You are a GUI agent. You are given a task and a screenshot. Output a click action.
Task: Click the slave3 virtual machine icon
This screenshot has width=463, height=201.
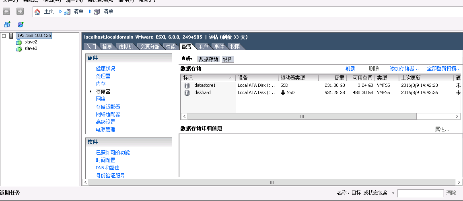[x=19, y=49]
